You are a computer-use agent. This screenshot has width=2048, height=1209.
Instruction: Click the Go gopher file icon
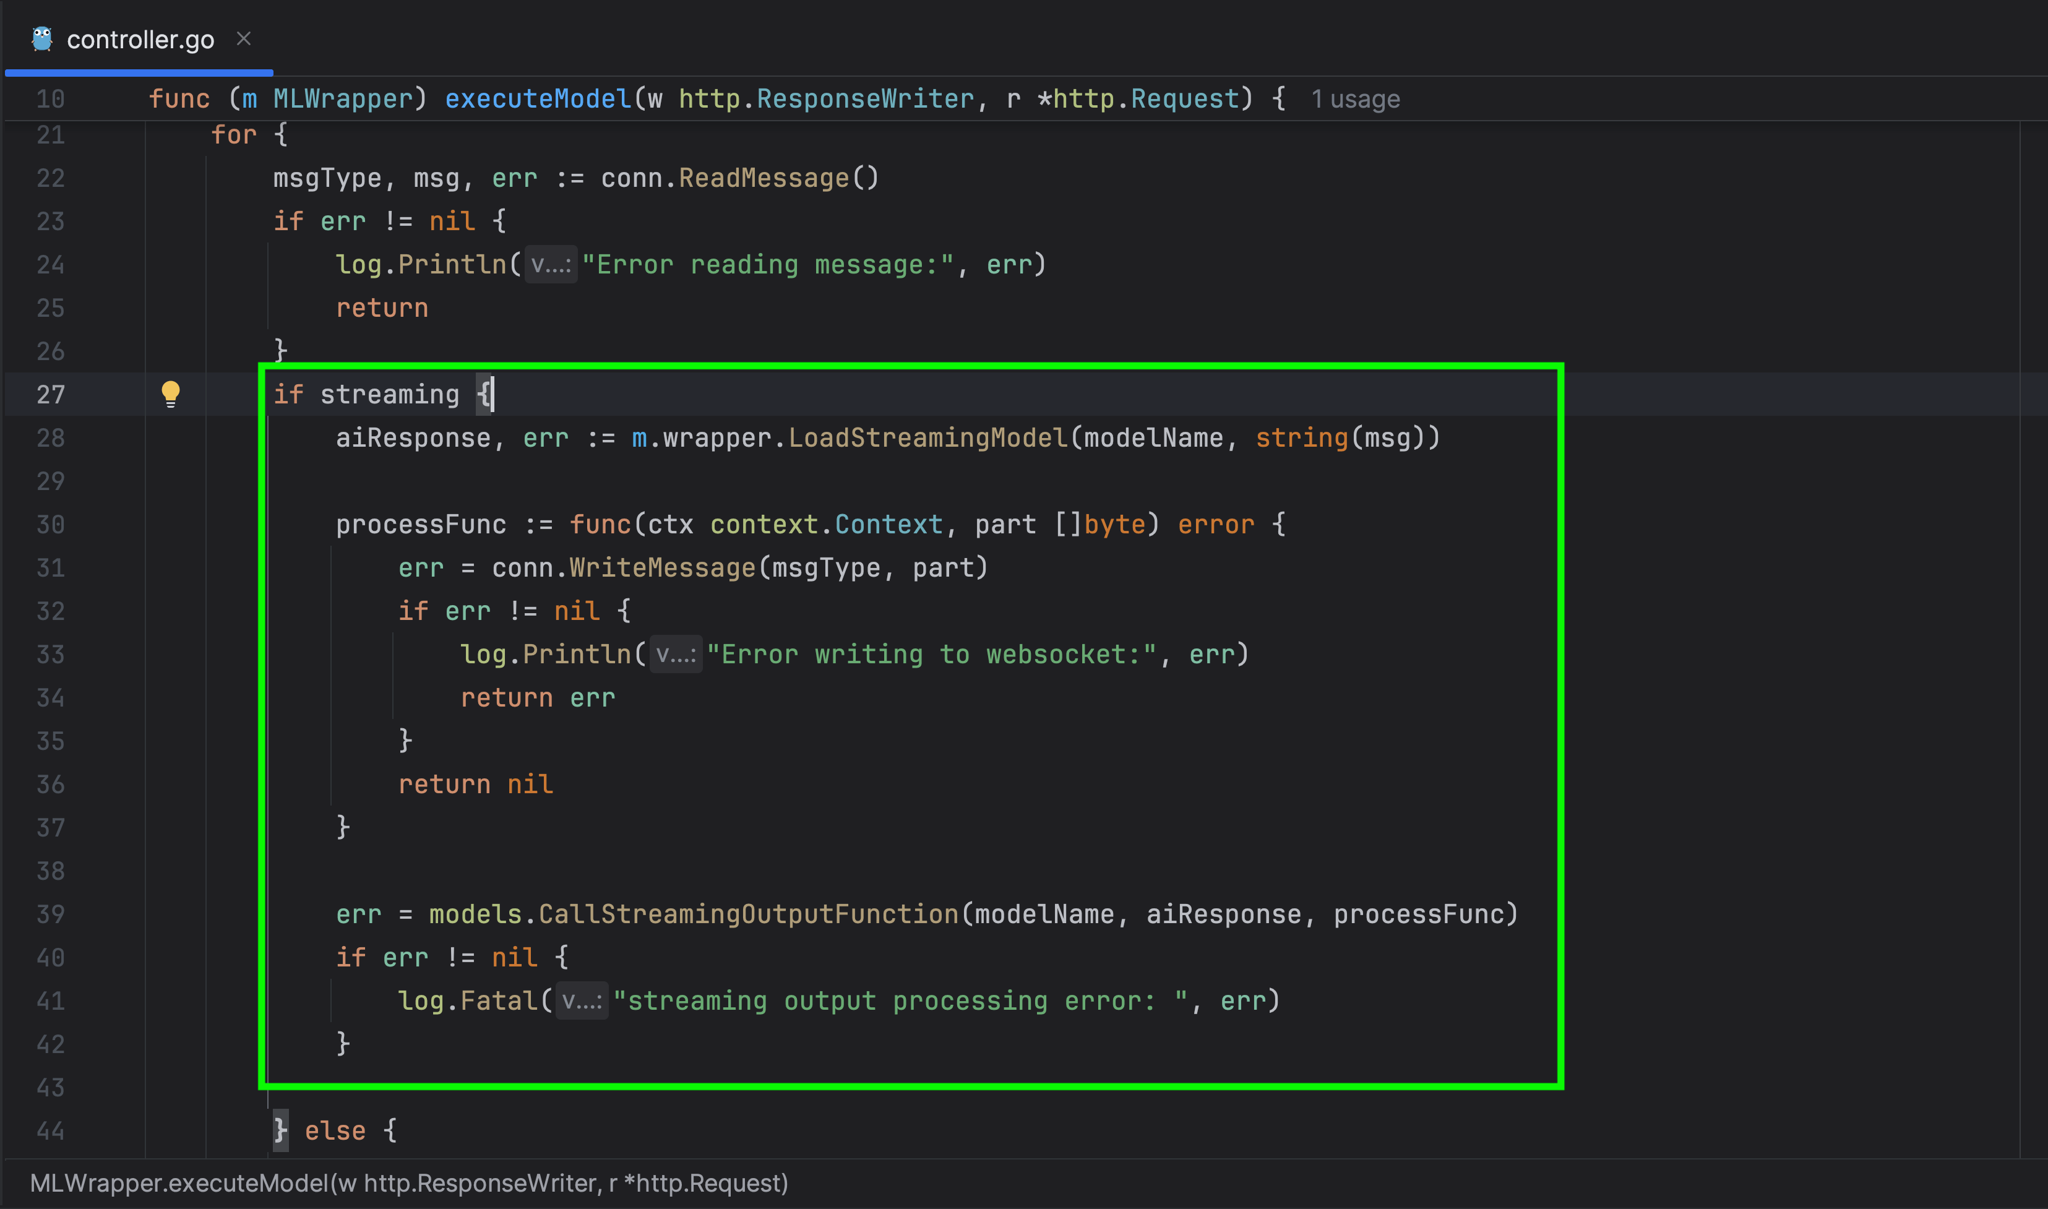(41, 38)
